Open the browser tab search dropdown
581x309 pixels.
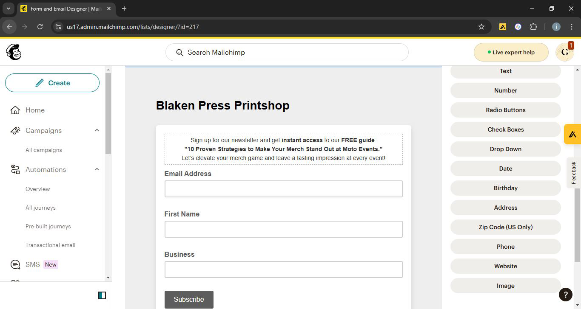coord(8,8)
